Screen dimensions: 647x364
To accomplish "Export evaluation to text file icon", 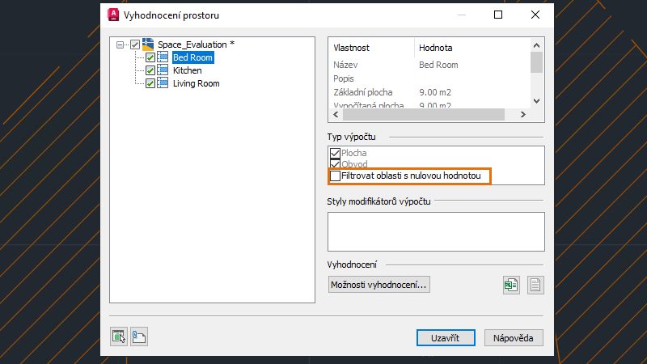I will click(535, 285).
